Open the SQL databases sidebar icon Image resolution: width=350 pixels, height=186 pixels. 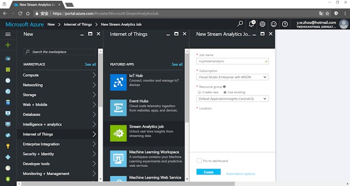(x=8, y=103)
